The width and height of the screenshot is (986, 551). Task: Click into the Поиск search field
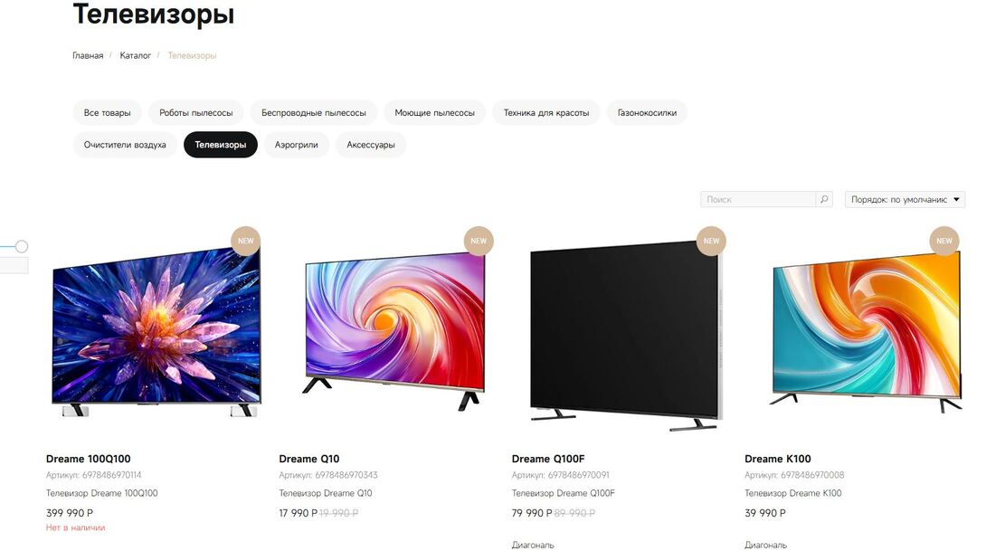[x=758, y=199]
